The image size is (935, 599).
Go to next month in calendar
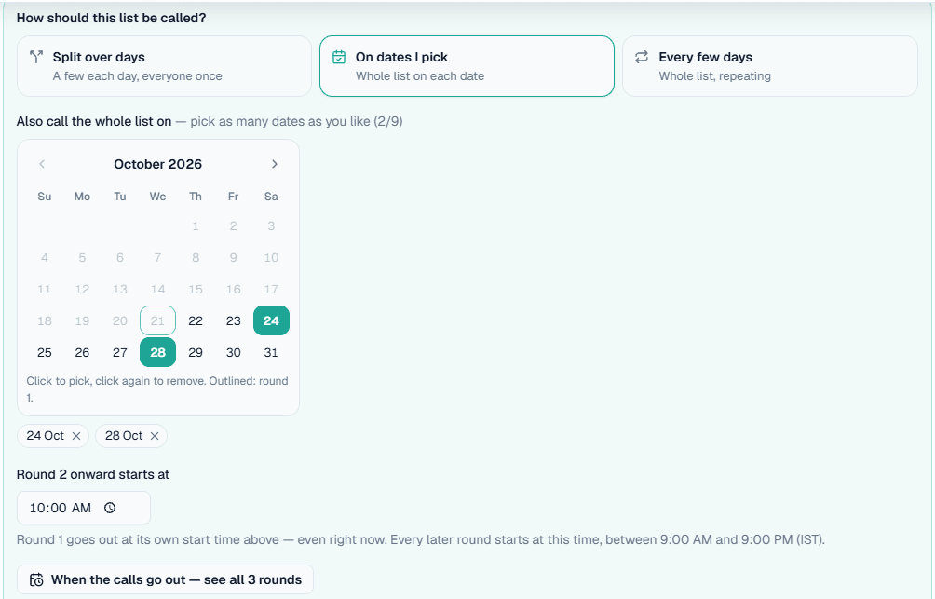(x=275, y=164)
